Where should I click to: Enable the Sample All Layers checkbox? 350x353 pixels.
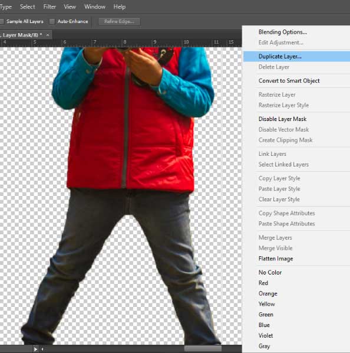point(2,21)
